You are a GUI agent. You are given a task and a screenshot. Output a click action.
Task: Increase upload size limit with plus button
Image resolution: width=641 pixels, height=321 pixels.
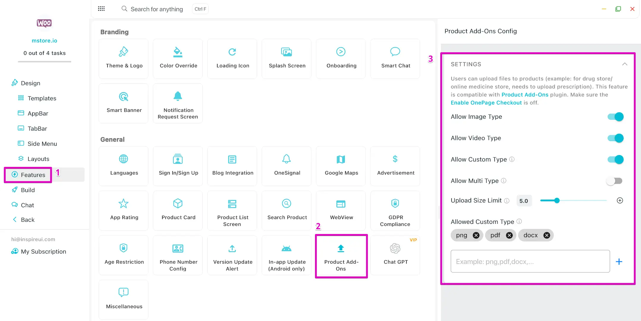pos(620,200)
